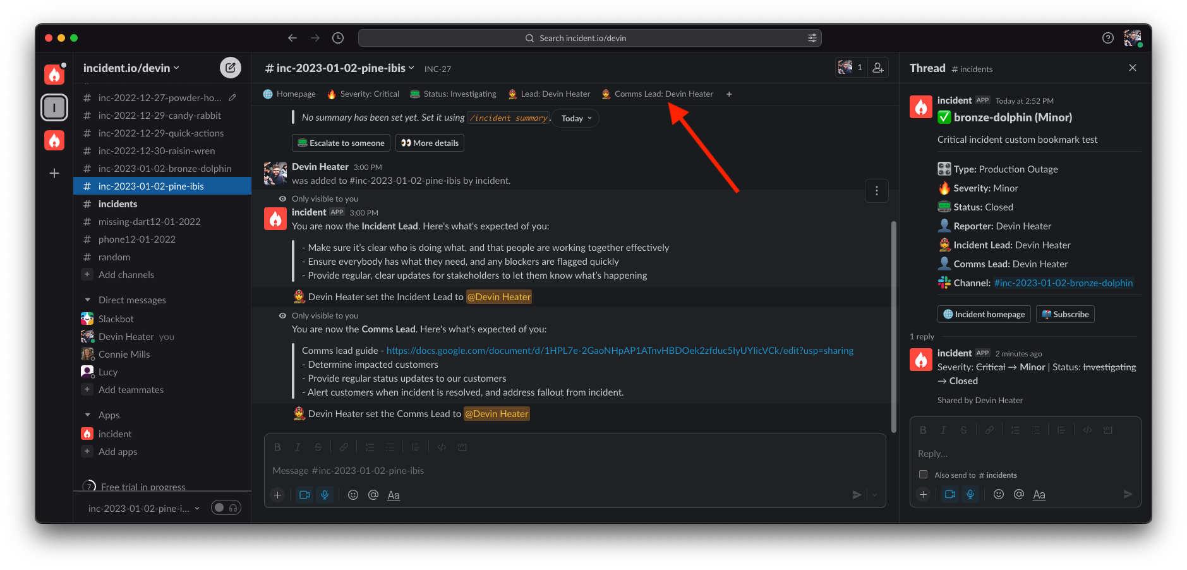
Task: Toggle italic in main message composer
Action: click(x=298, y=447)
